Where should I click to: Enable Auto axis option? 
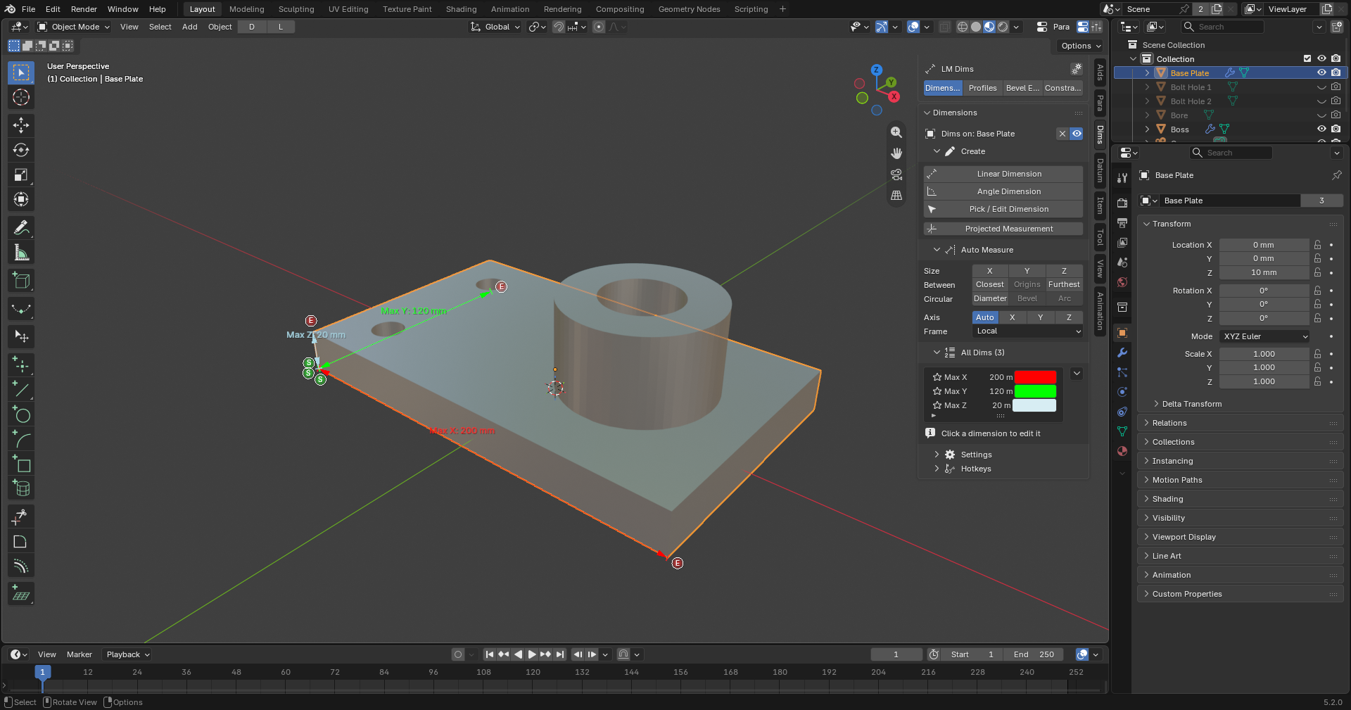(985, 317)
